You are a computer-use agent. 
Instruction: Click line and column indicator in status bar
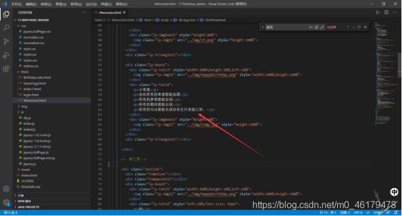tap(328, 213)
